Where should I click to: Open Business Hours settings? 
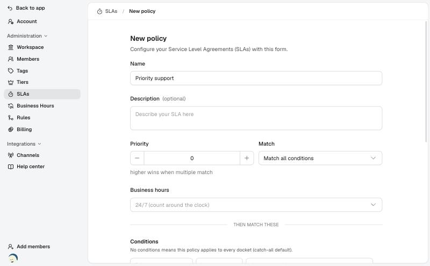point(42,106)
